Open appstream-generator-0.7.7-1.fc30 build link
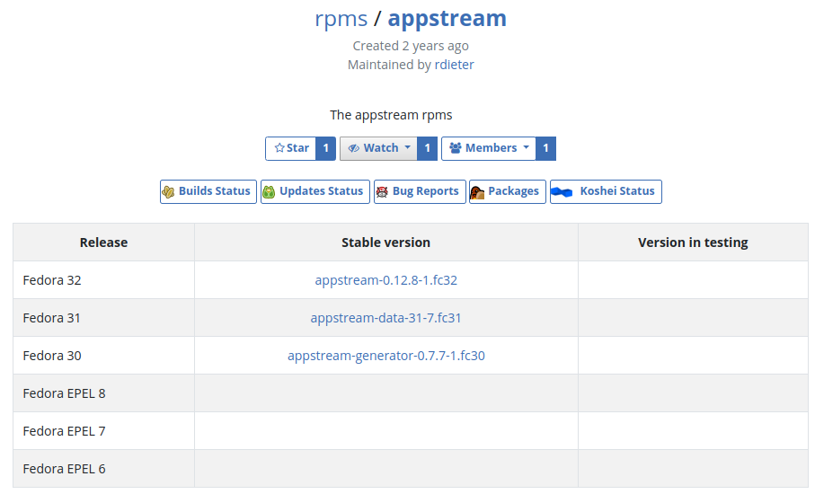This screenshot has height=494, width=815. [x=386, y=356]
